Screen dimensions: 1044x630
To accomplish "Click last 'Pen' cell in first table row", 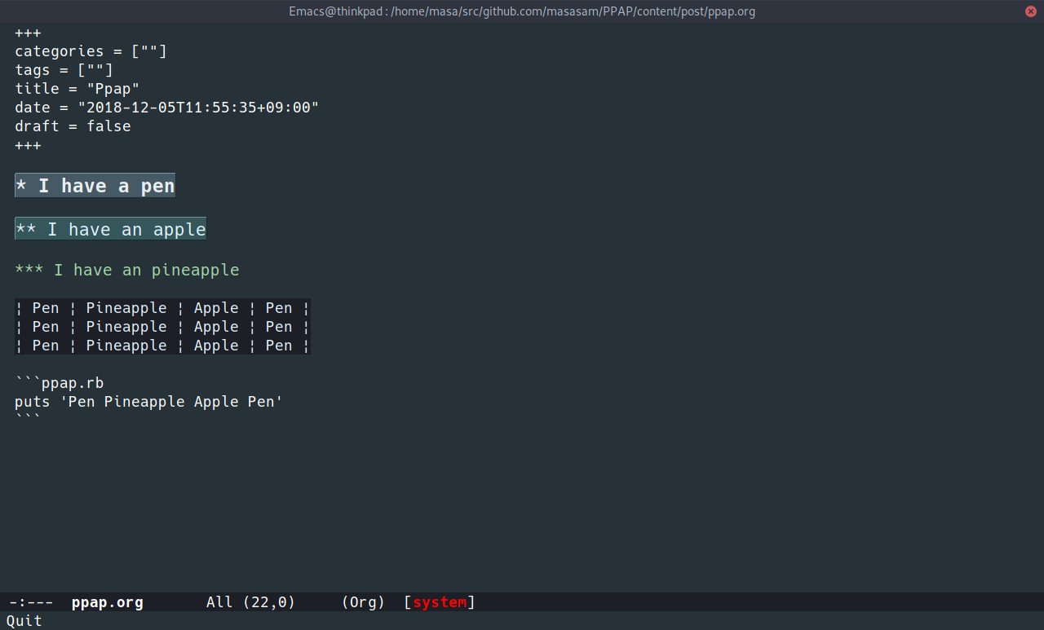I will tap(279, 308).
